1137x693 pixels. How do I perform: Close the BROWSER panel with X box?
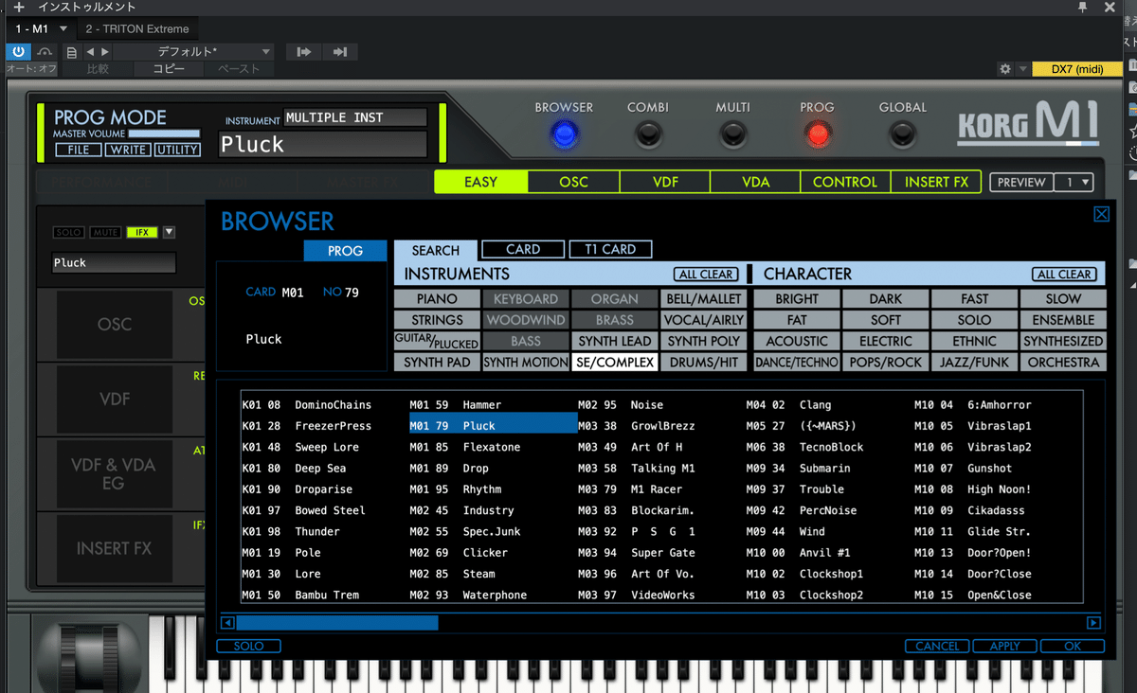(1101, 214)
